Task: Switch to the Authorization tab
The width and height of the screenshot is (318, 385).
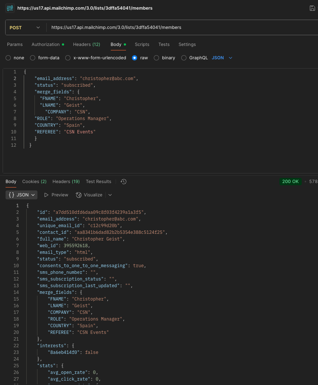Action: (x=46, y=44)
